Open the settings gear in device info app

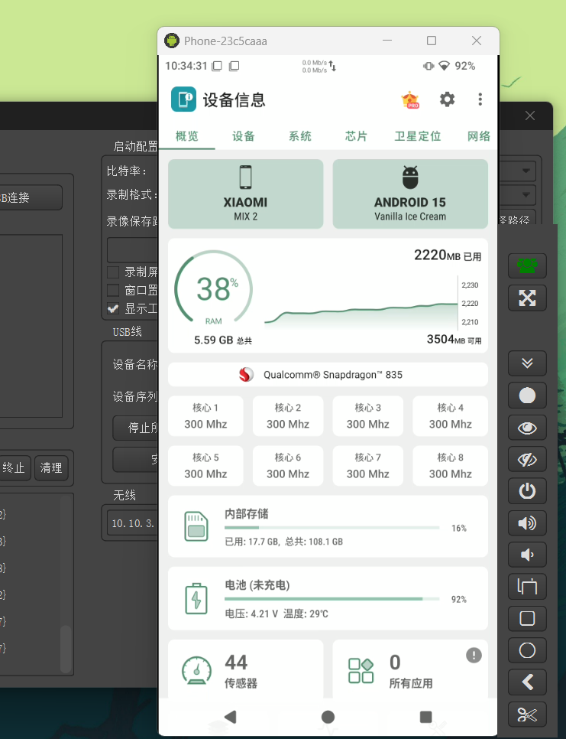coord(447,99)
